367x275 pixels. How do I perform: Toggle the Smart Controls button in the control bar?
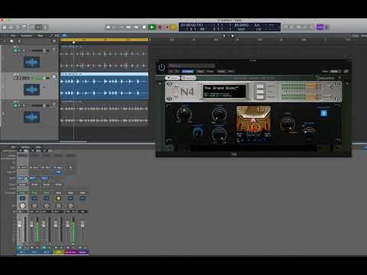32,27
